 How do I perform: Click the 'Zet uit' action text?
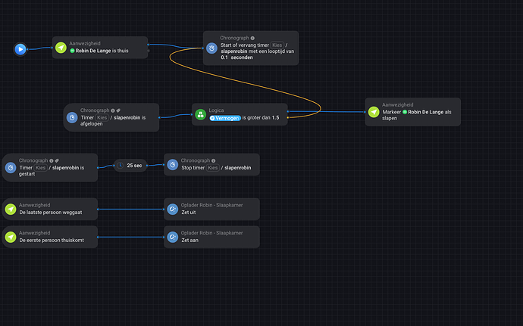click(x=189, y=213)
